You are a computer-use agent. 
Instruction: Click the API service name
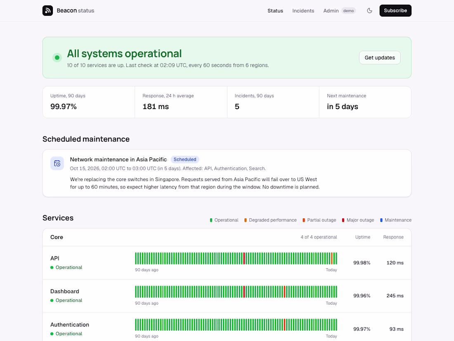coord(55,258)
